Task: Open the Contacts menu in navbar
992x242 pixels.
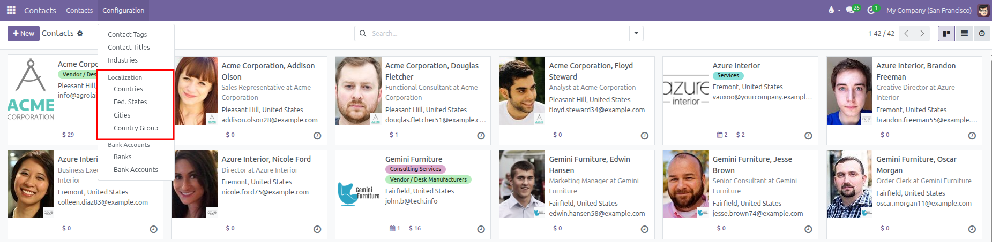Action: (x=79, y=10)
